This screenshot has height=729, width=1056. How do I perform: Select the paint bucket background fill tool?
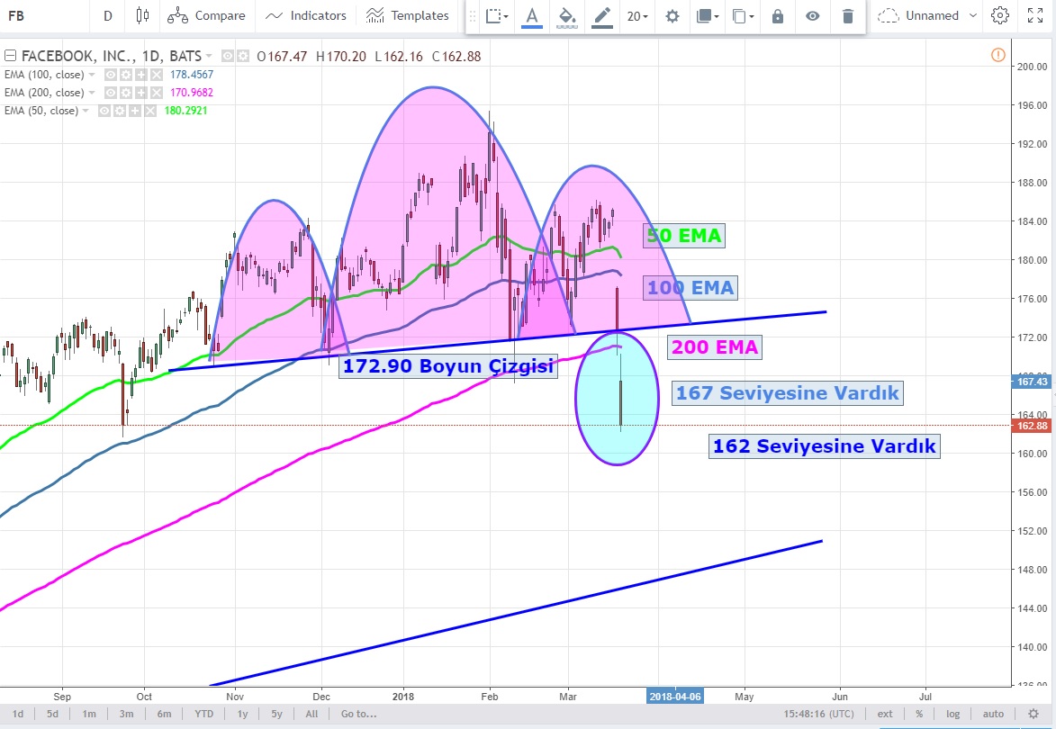point(566,16)
